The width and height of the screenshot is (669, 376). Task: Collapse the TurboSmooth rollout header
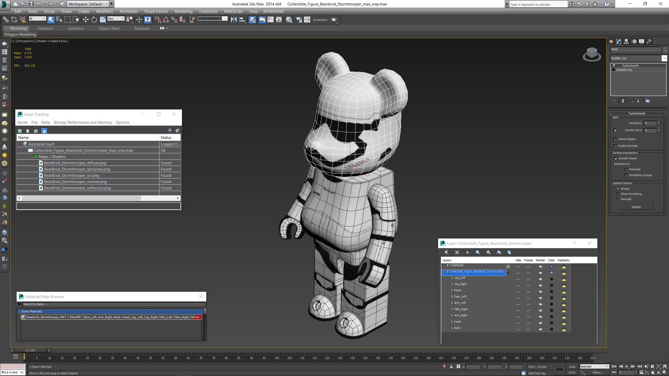(637, 113)
